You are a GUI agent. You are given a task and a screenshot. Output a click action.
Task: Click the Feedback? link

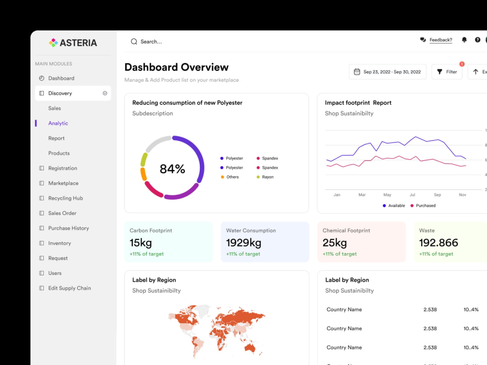[x=441, y=40]
